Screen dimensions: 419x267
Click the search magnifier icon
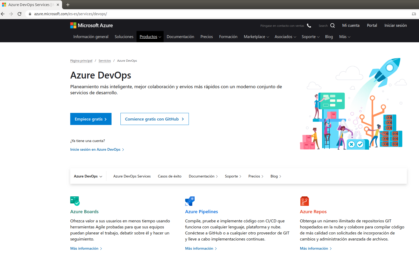tap(332, 25)
